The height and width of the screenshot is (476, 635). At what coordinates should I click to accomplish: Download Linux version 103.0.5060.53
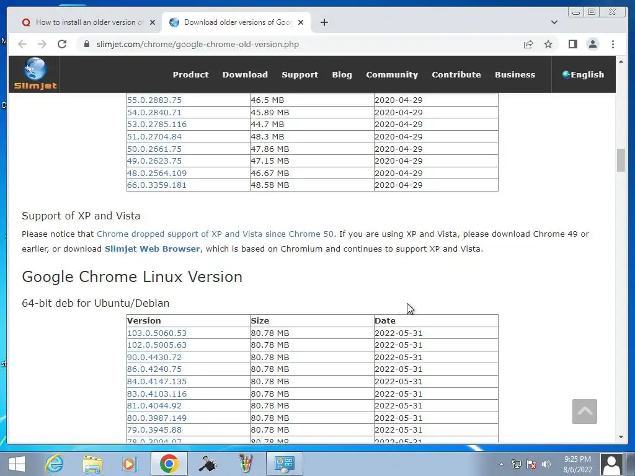coord(157,333)
